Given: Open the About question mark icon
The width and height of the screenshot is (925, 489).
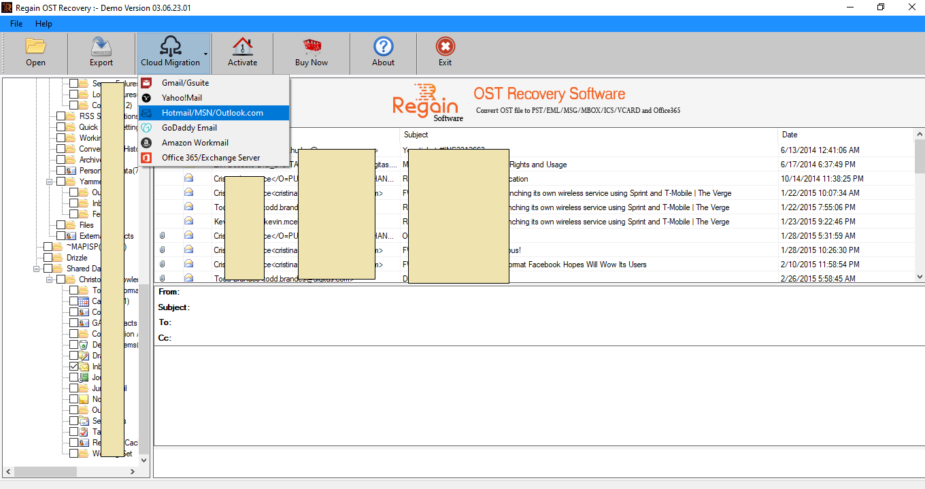Looking at the screenshot, I should (x=383, y=46).
